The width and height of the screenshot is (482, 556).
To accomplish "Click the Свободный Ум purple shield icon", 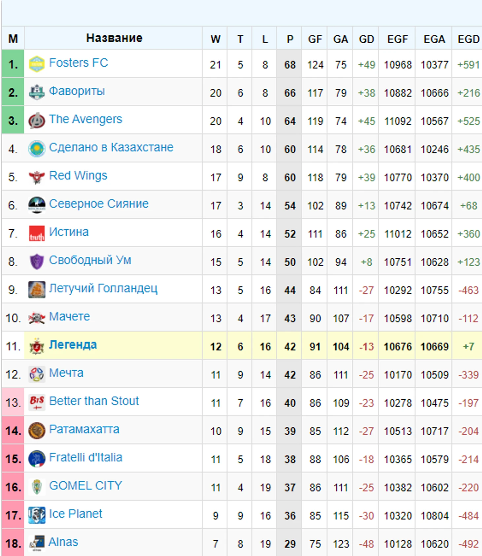I will click(37, 261).
